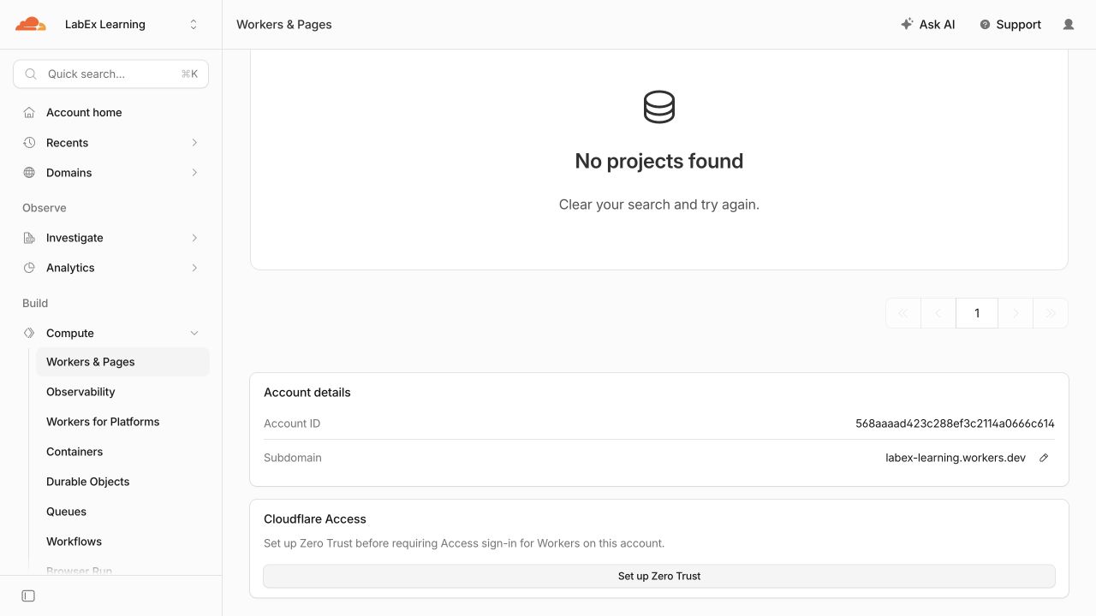Open the Analytics menu item

point(110,268)
